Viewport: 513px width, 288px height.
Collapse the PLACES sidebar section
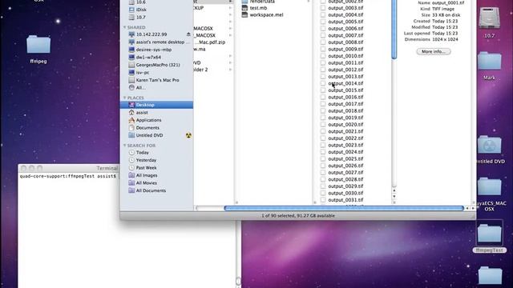[x=125, y=98]
